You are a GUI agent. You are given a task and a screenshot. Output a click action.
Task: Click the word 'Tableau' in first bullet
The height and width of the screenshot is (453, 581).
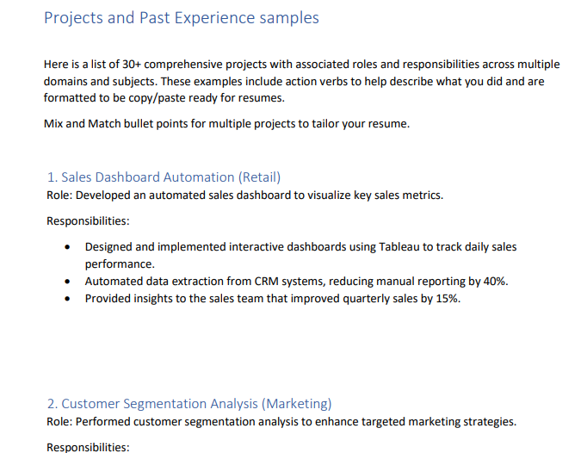pyautogui.click(x=399, y=246)
